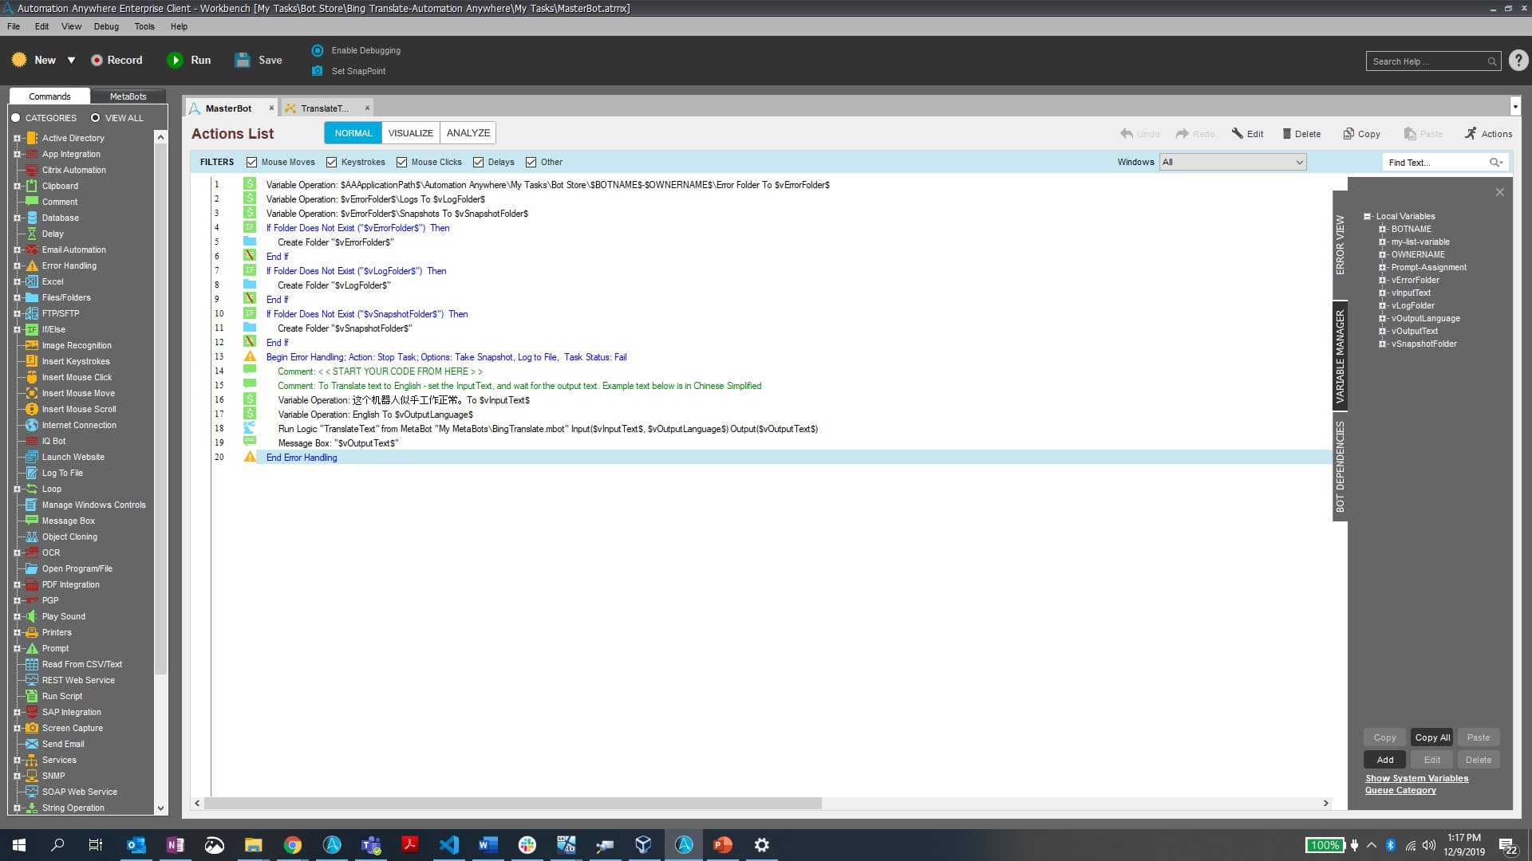Select the Comment command in the list
Viewport: 1532px width, 861px height.
pyautogui.click(x=60, y=202)
